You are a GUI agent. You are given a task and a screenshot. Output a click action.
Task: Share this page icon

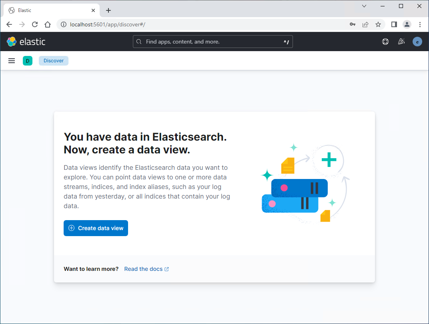tap(365, 25)
